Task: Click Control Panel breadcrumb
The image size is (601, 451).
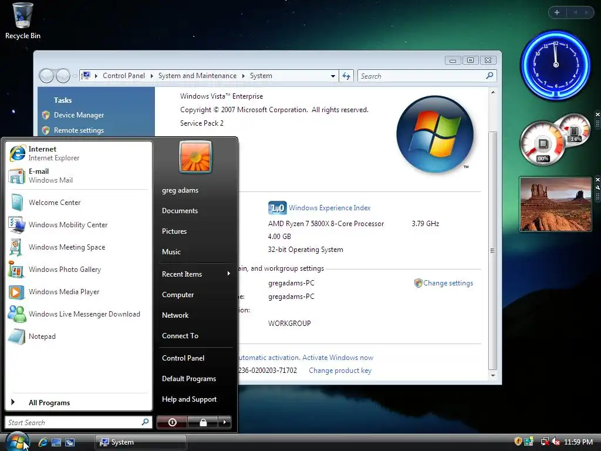Action: 124,76
